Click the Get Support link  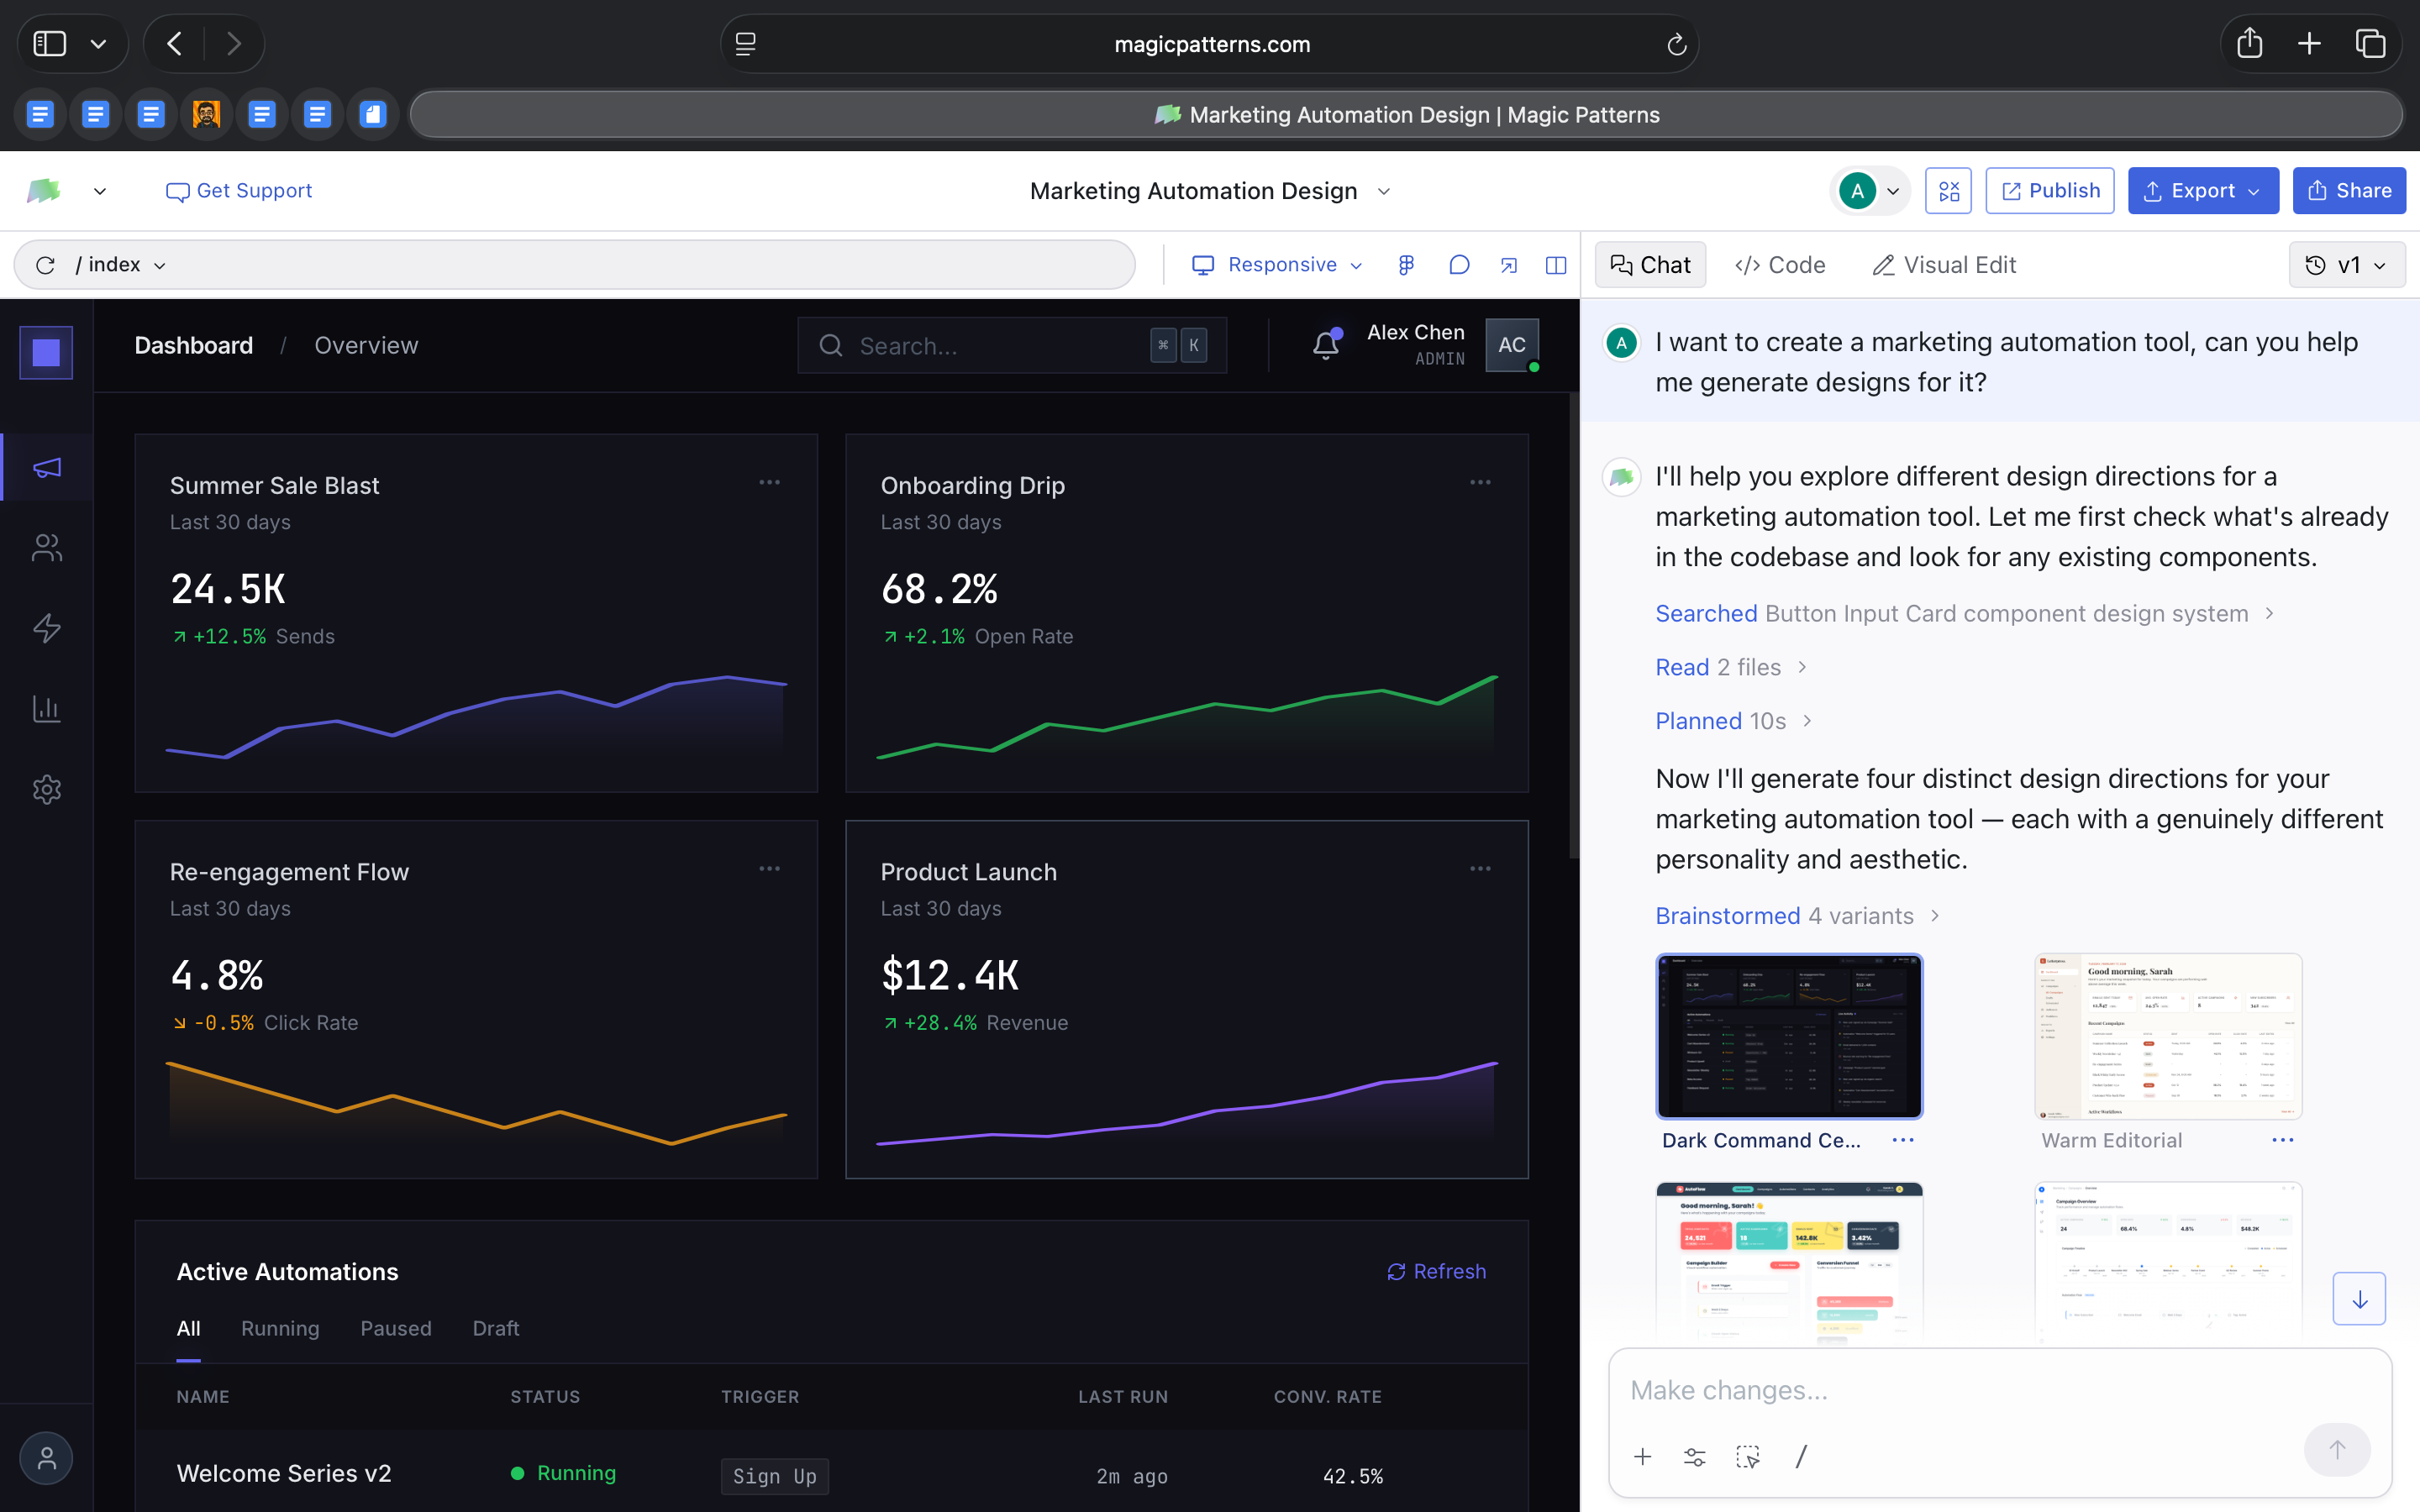click(239, 191)
